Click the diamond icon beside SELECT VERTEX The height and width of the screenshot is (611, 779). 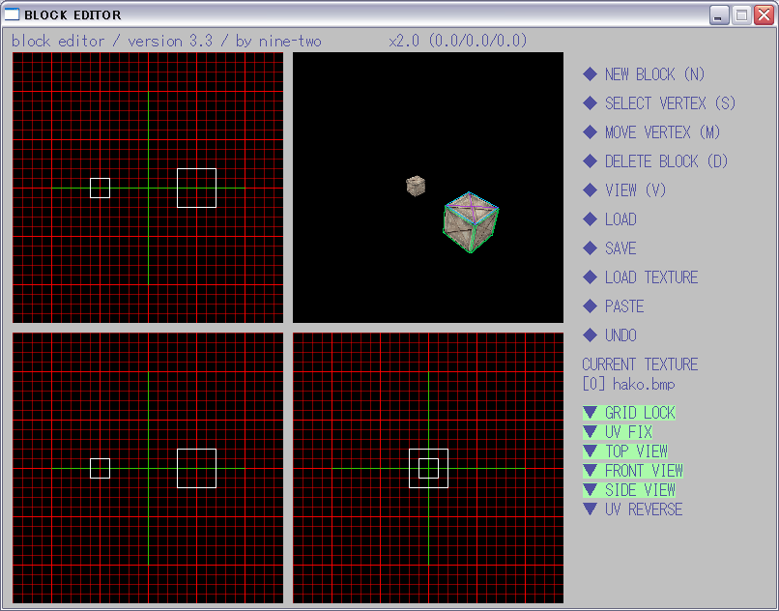[591, 103]
